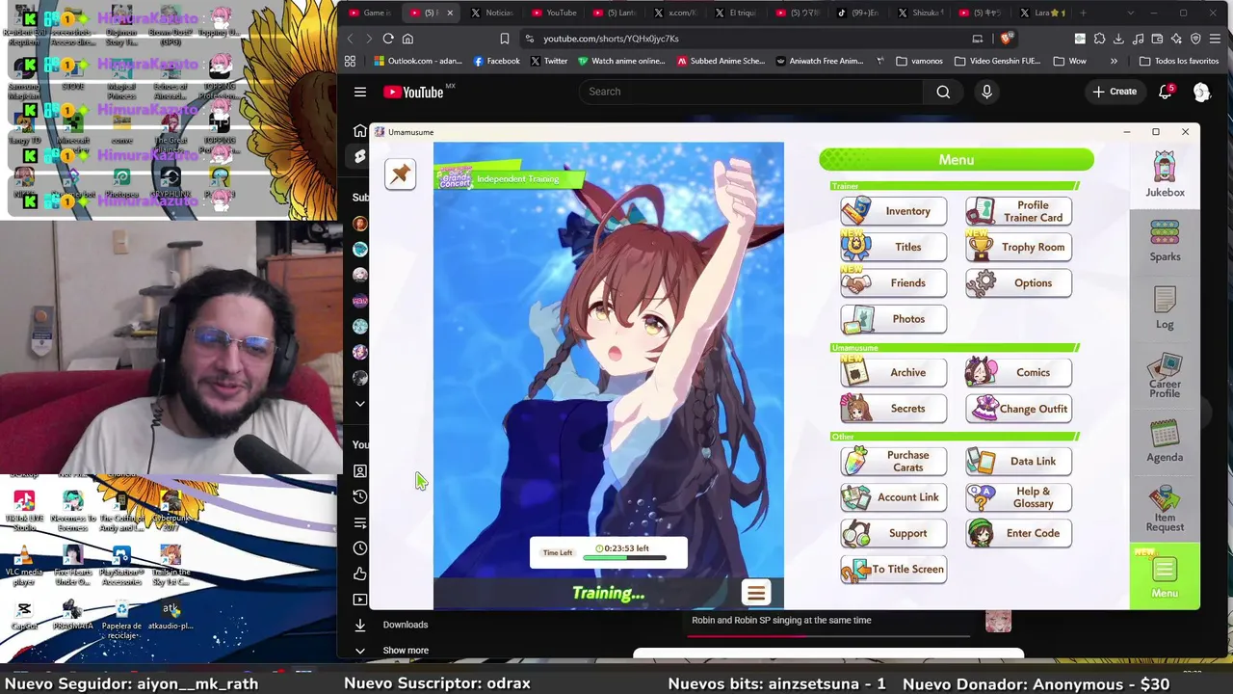Bookmark this page in the browser
This screenshot has width=1233, height=694.
(504, 39)
